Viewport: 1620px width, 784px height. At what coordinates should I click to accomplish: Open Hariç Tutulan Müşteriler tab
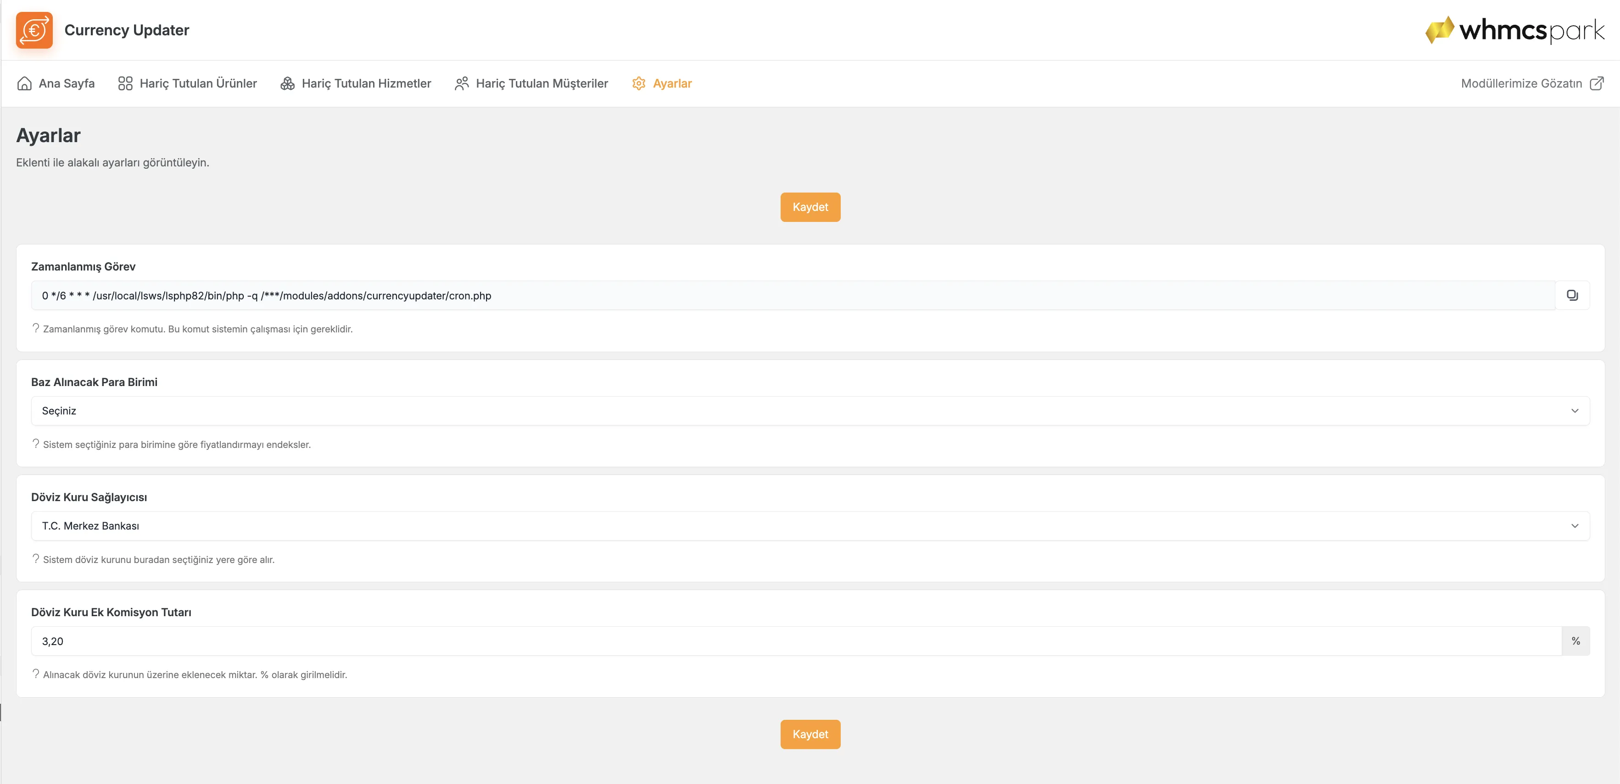[531, 83]
